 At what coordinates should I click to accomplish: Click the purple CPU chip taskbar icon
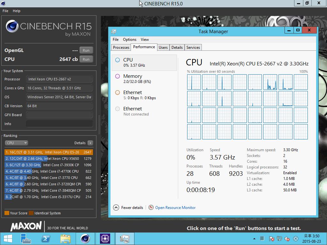click(105, 239)
